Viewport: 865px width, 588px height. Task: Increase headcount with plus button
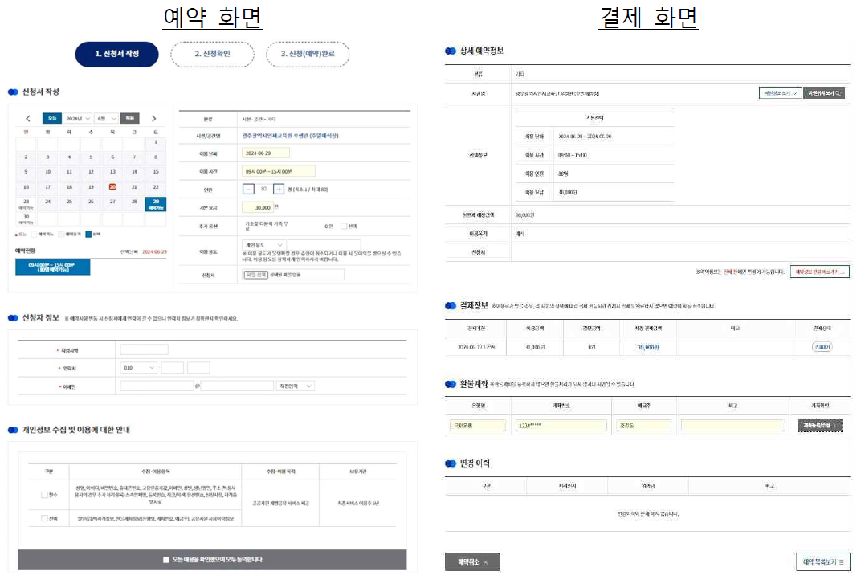pos(279,190)
